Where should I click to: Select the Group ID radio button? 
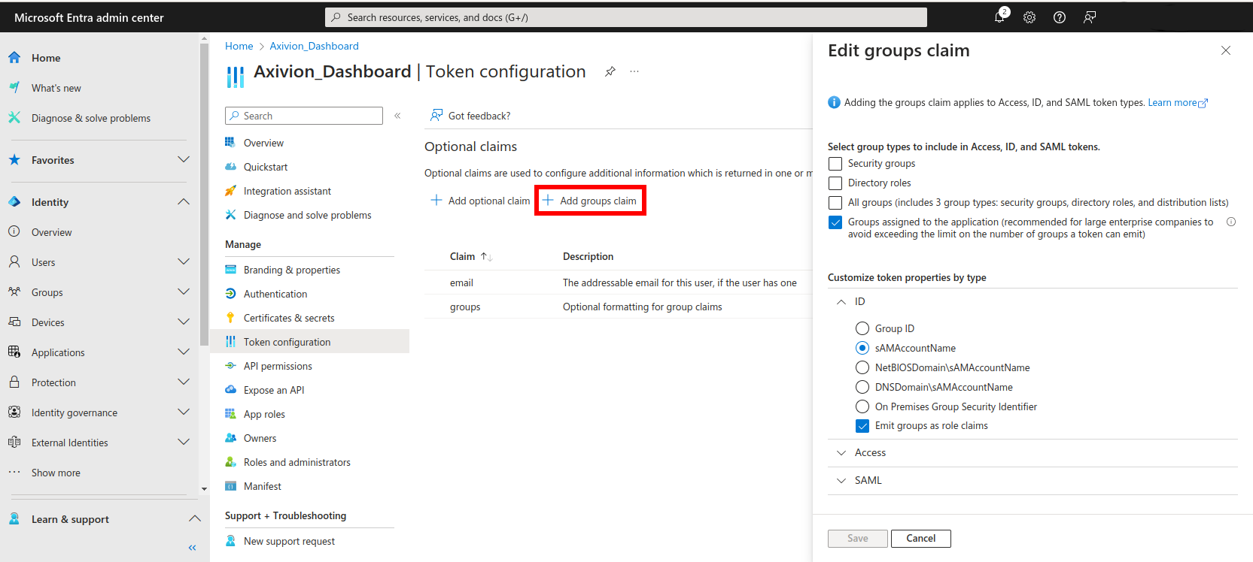click(862, 328)
